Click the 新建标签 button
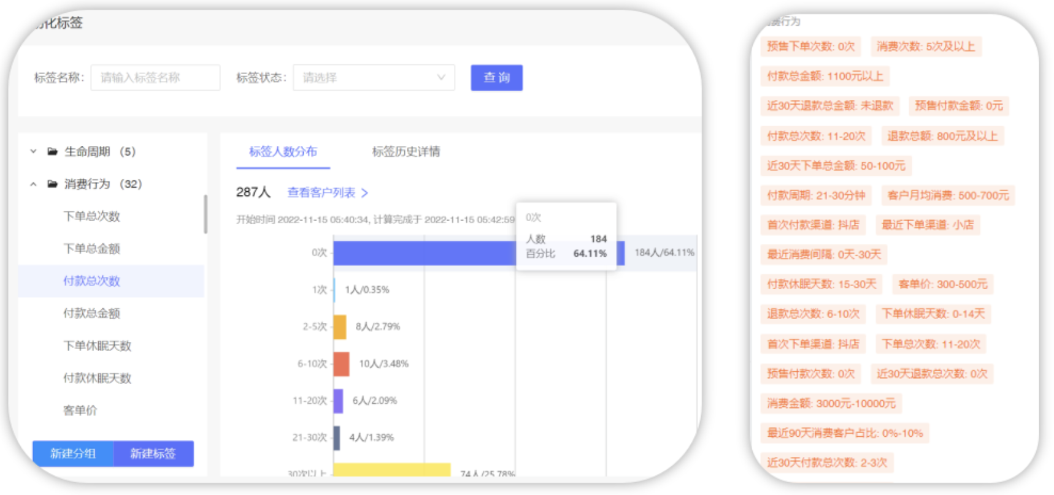The height and width of the screenshot is (495, 1054). [153, 453]
